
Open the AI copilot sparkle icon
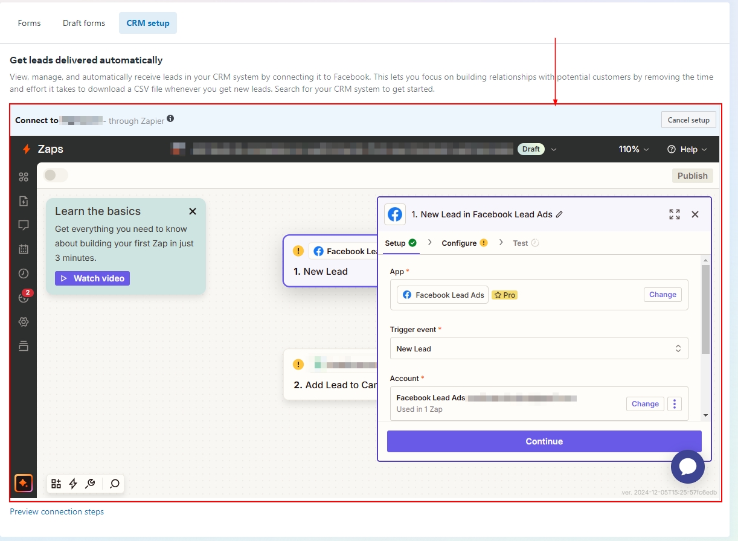click(x=24, y=483)
